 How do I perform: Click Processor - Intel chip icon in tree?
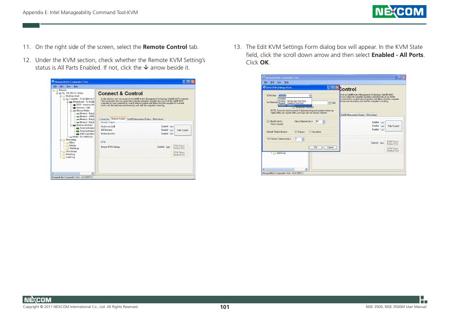(74, 108)
